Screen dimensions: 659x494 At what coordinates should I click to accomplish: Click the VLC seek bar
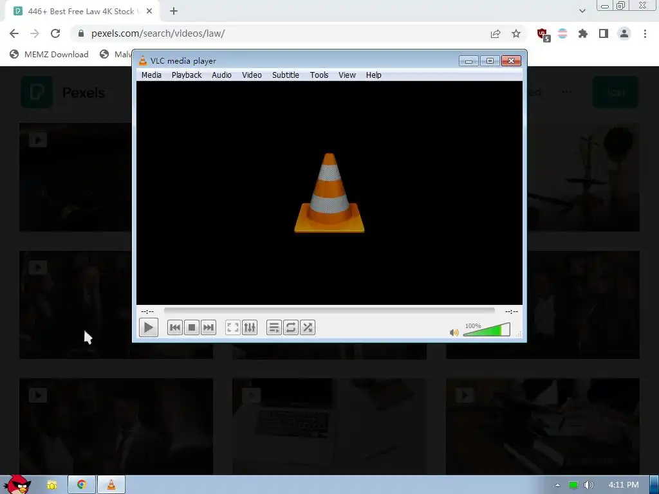point(329,311)
